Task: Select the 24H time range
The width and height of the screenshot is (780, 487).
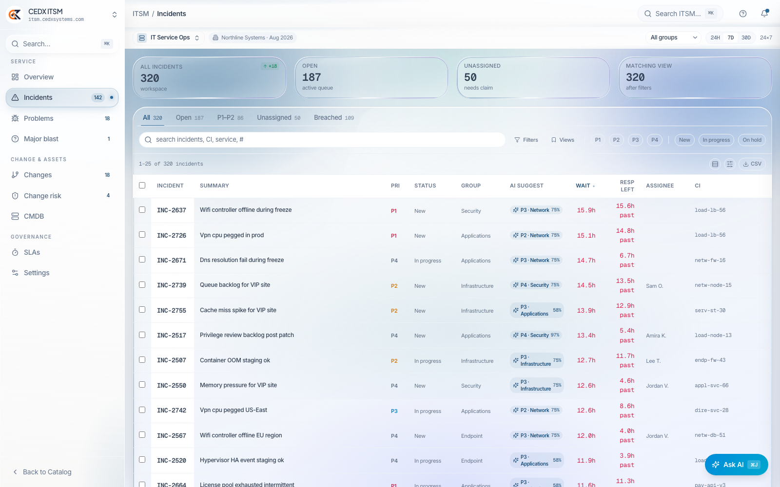Action: tap(715, 37)
